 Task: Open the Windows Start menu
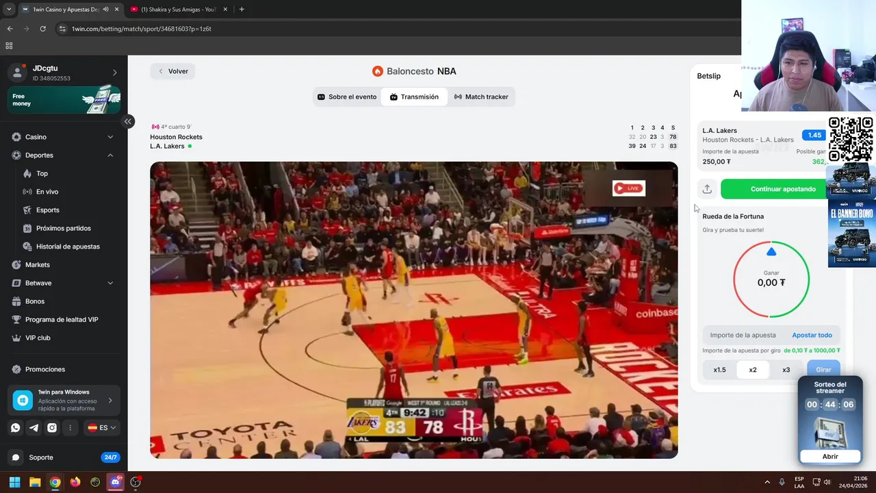[x=14, y=482]
